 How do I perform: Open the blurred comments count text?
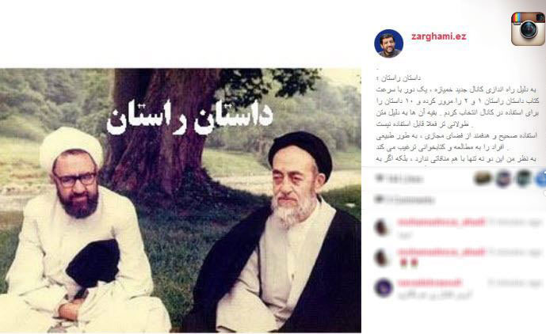coord(410,200)
